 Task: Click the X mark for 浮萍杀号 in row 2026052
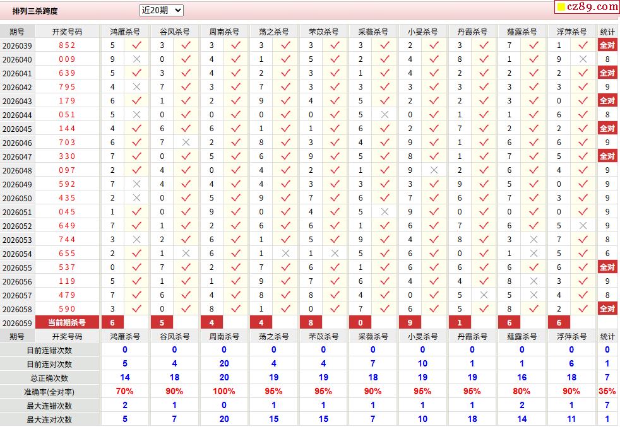pos(583,226)
